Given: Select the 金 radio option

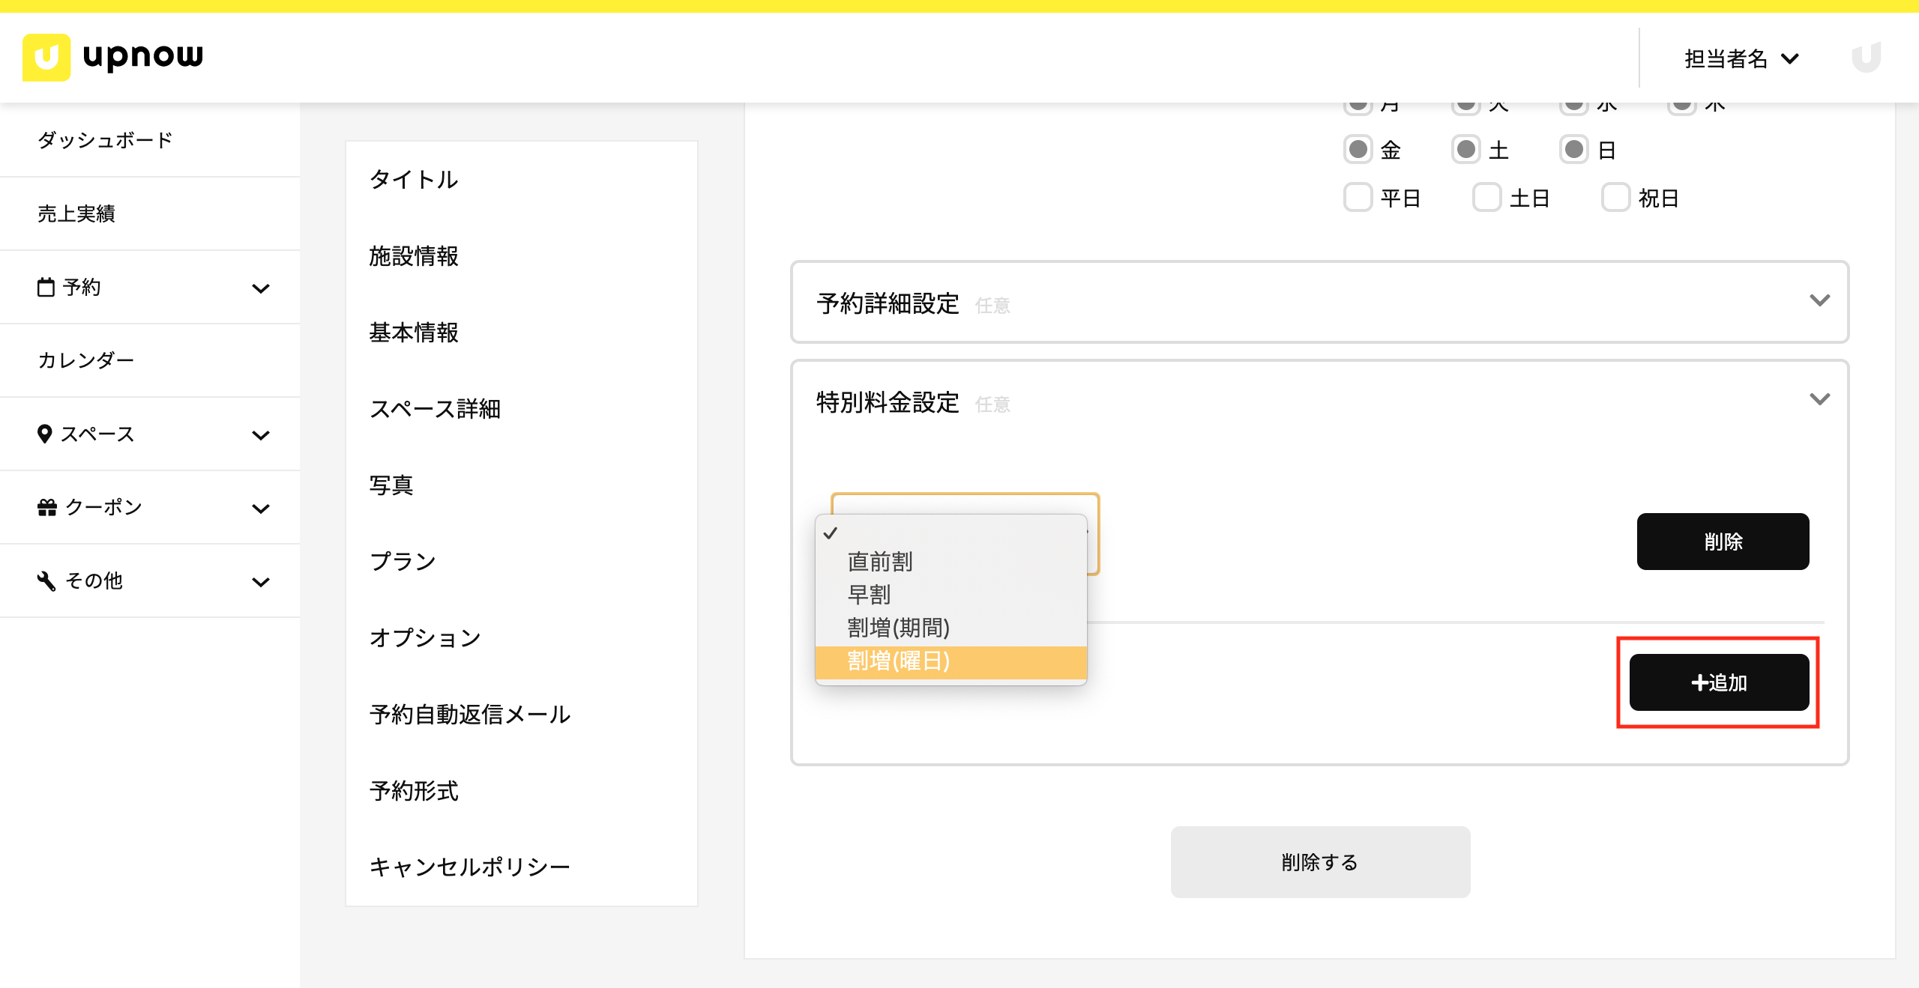Looking at the screenshot, I should 1358,149.
